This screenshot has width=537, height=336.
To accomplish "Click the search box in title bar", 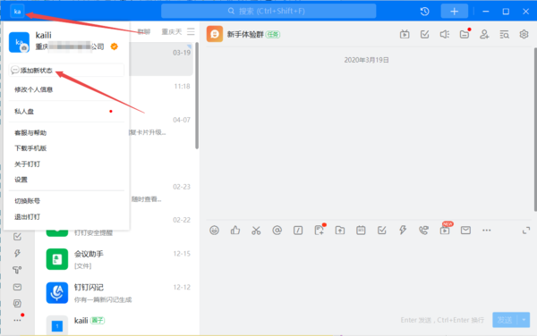I will coord(268,11).
